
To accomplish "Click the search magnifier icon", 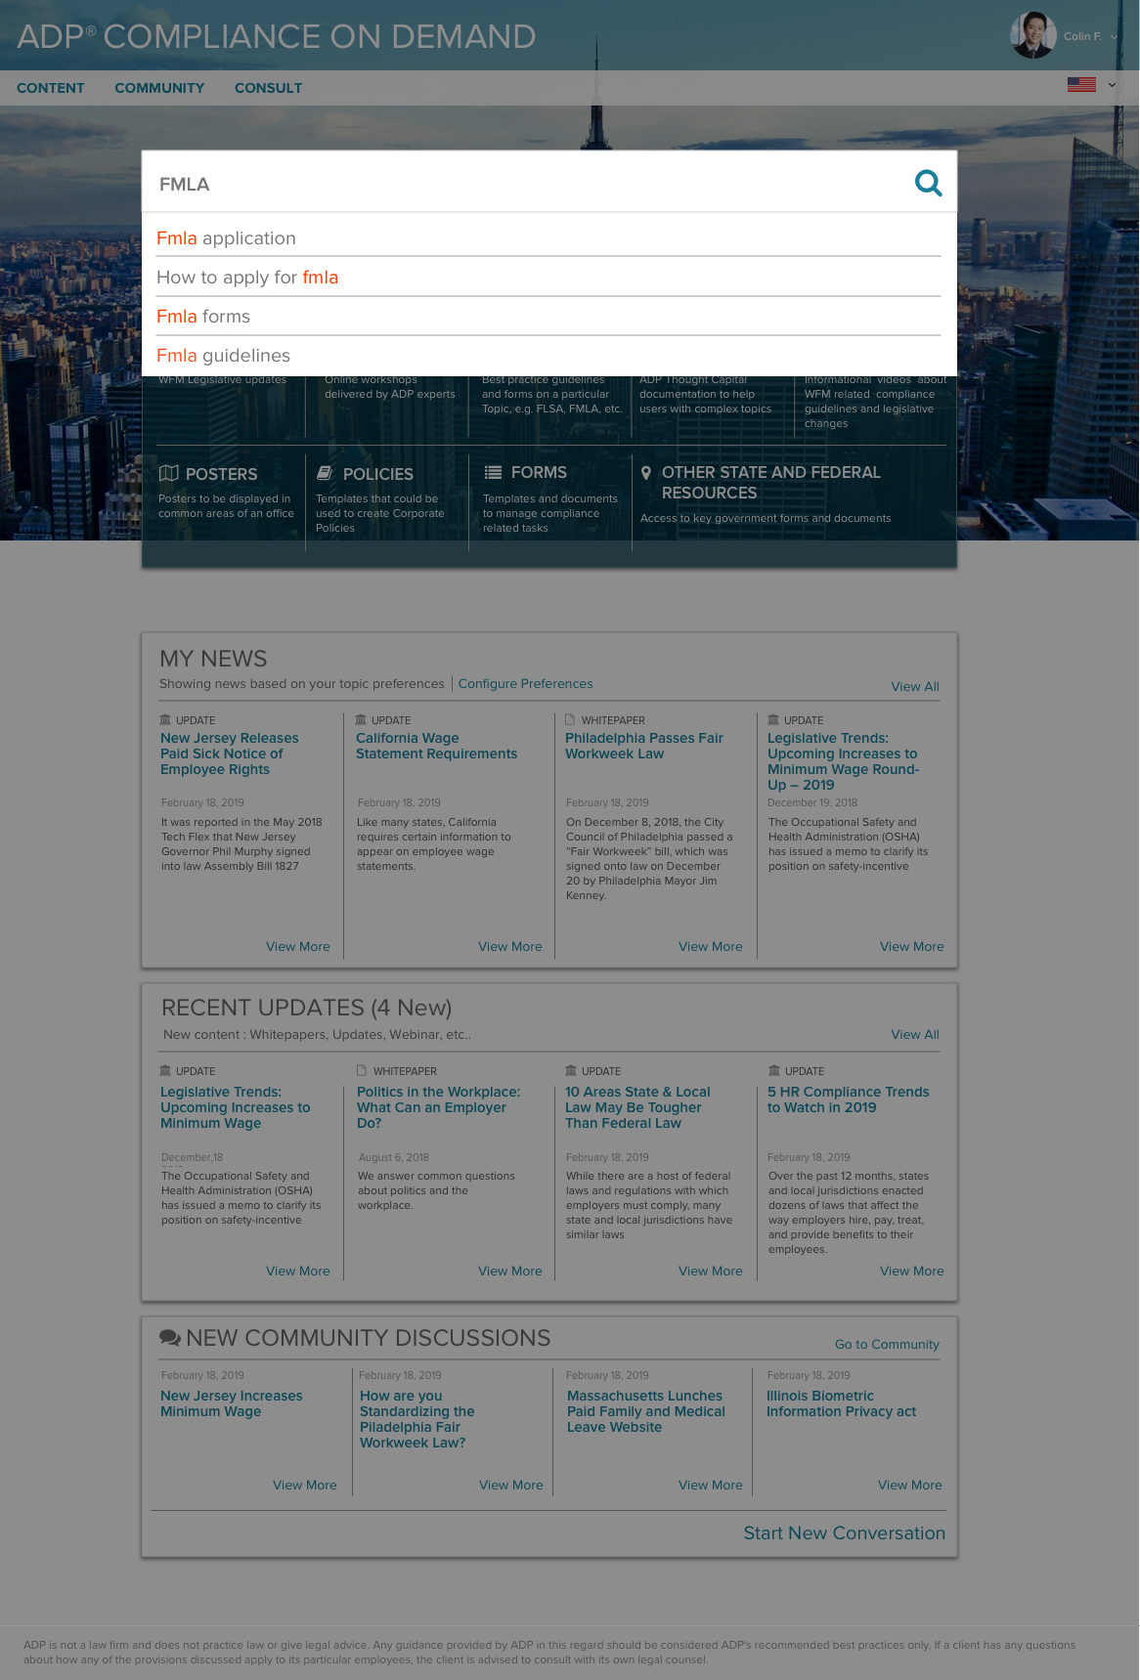I will pos(928,183).
